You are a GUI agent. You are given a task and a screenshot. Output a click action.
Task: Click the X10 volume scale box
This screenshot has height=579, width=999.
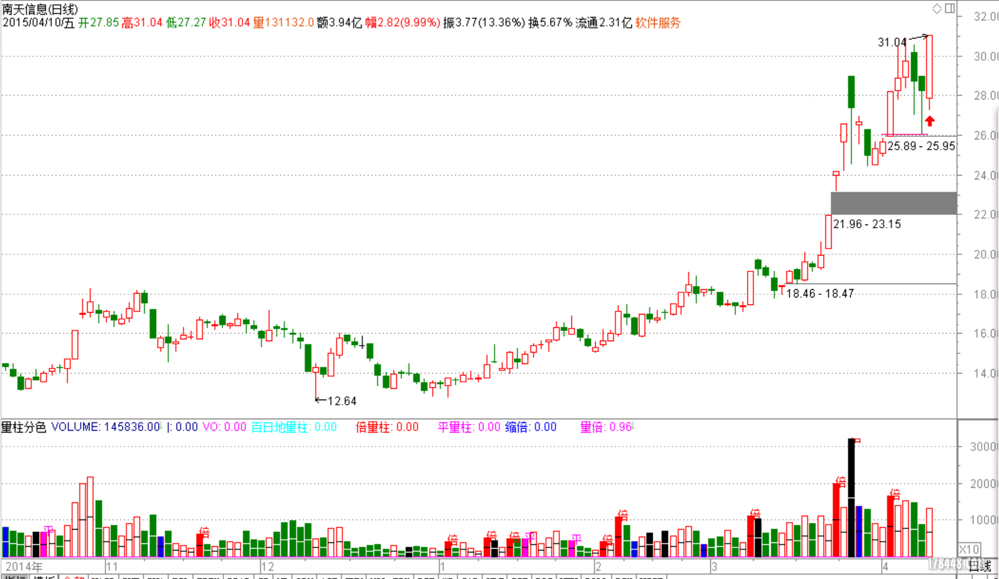969,549
